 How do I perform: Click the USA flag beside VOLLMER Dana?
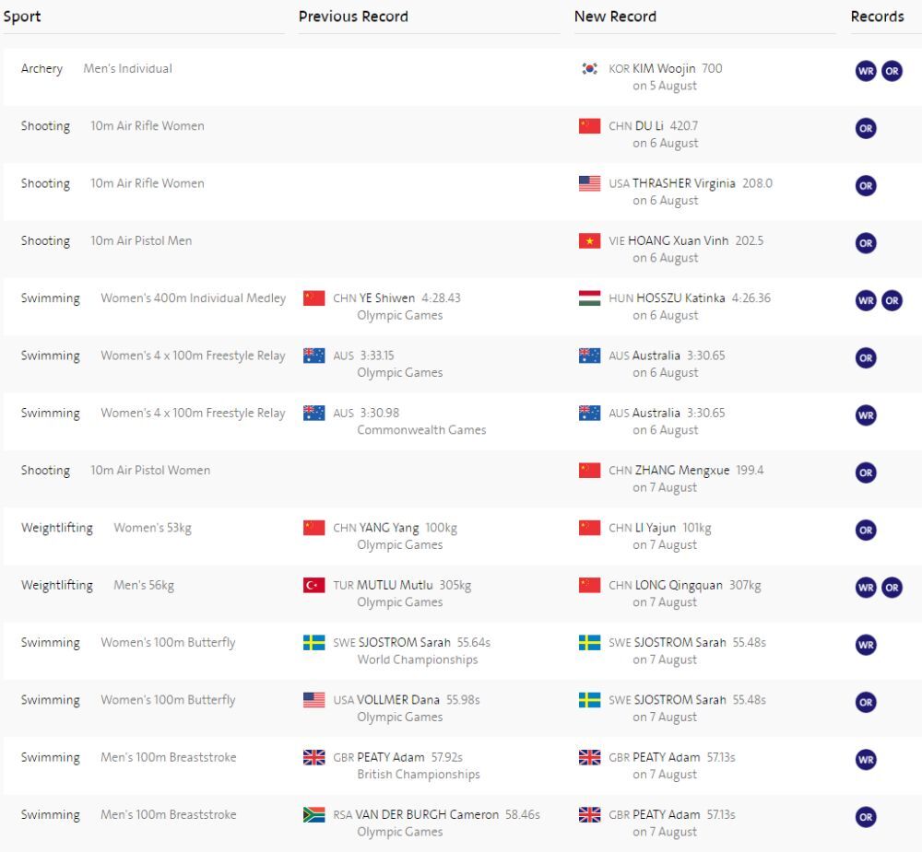pyautogui.click(x=313, y=700)
